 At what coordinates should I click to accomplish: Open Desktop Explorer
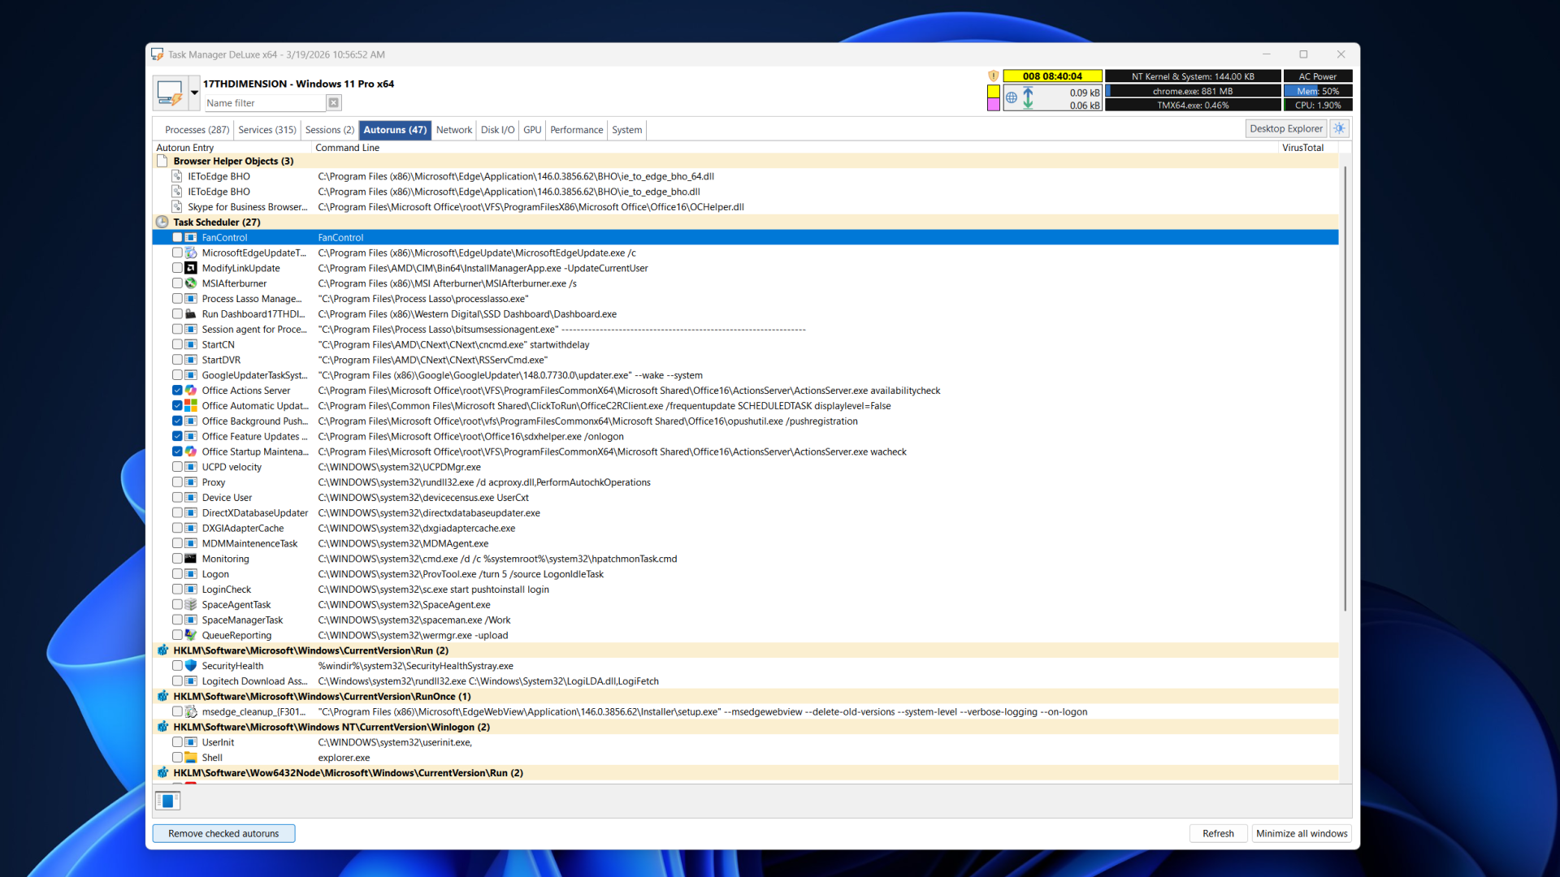click(1285, 128)
